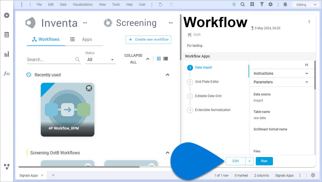The height and width of the screenshot is (182, 322).
Task: Open the File menu
Action: [x=39, y=5]
